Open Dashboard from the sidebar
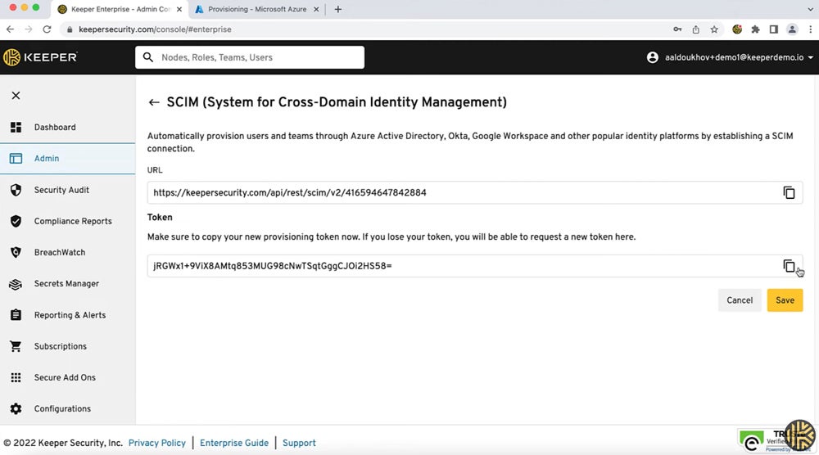 55,128
